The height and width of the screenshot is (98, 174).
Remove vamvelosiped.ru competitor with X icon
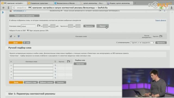(x=164, y=11)
